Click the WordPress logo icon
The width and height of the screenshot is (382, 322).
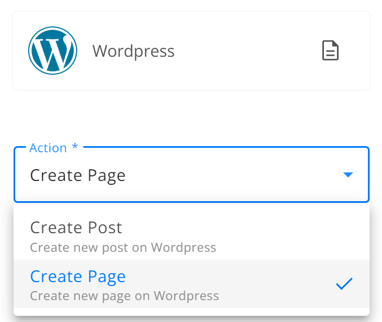tap(52, 51)
